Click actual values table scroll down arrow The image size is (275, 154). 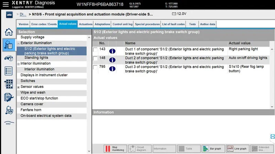(x=272, y=106)
